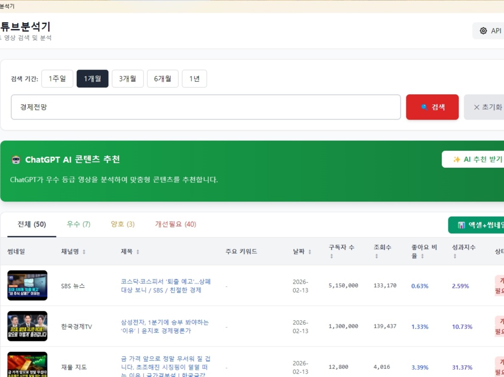This screenshot has width=504, height=377.
Task: Enable the 6개월 search period
Action: (163, 78)
